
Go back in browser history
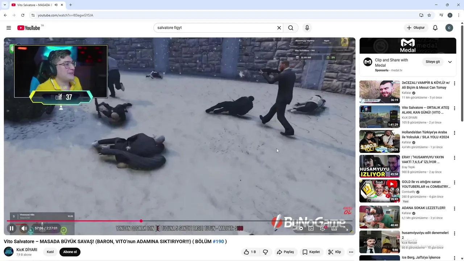tap(5, 15)
